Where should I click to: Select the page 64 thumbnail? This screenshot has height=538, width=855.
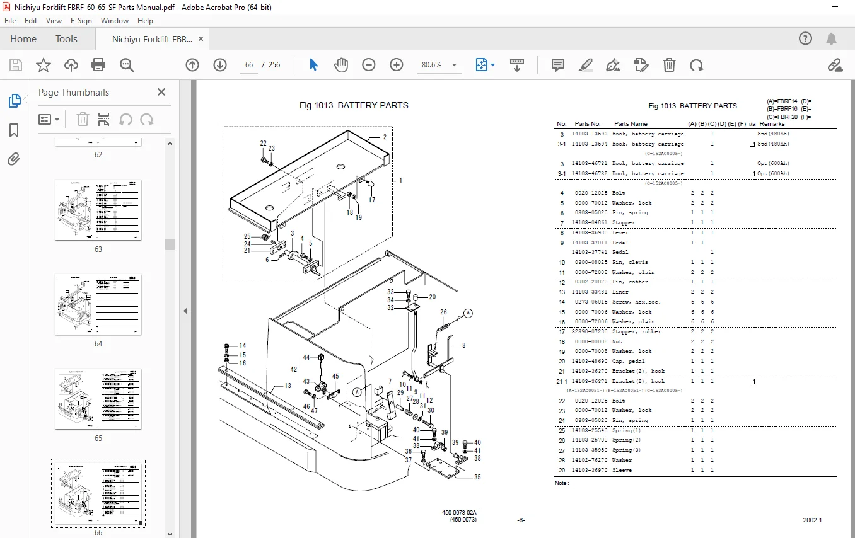[98, 305]
